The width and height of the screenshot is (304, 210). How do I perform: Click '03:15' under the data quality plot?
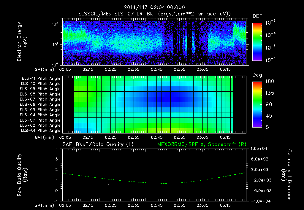click(x=225, y=205)
